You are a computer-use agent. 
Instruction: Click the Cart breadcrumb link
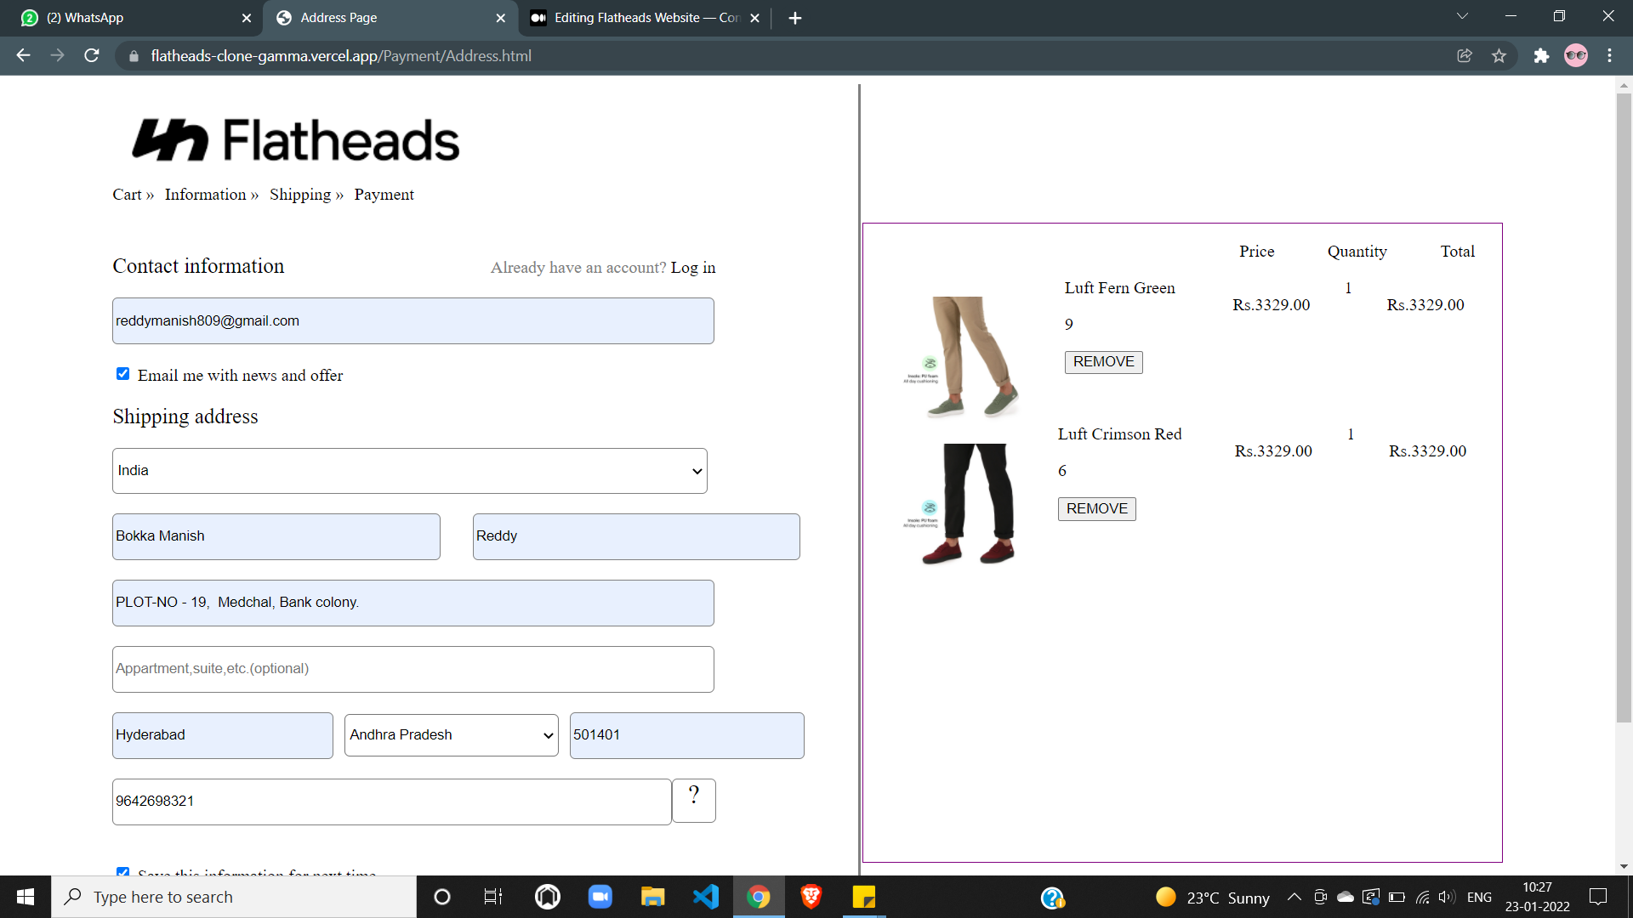click(127, 195)
